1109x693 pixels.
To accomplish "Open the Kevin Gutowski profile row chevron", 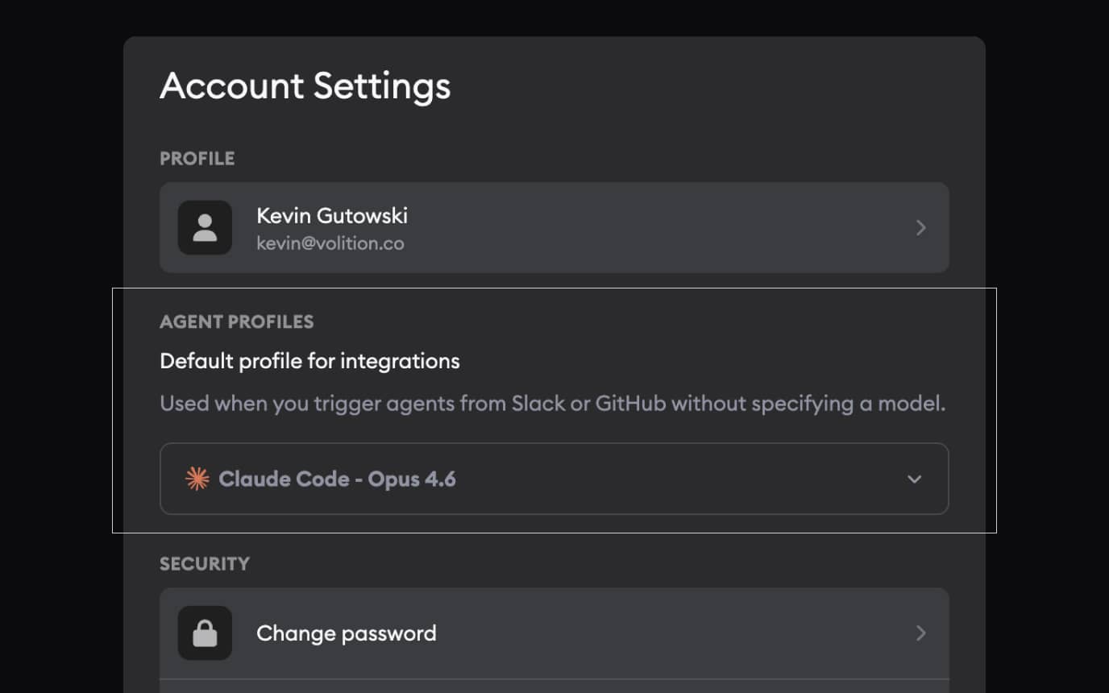I will [x=920, y=228].
